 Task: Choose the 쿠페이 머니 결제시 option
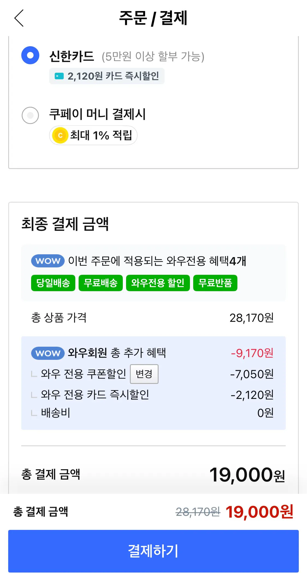pyautogui.click(x=30, y=115)
